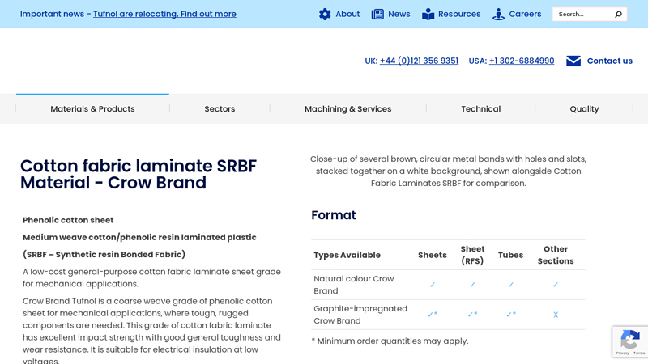Select the 'Sheets' column header
This screenshot has height=364, width=648.
[x=433, y=255]
